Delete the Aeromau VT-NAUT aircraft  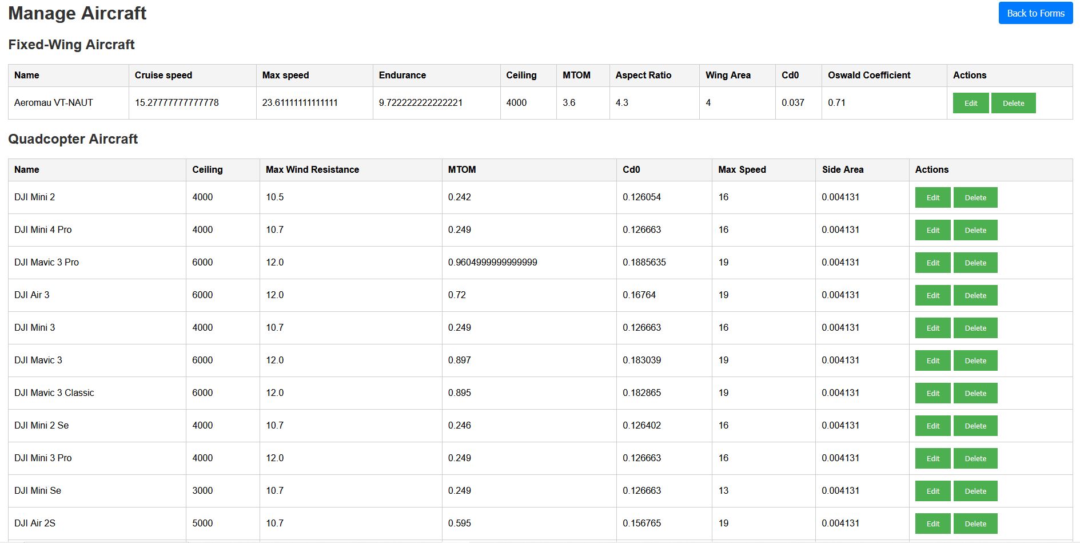[1013, 103]
